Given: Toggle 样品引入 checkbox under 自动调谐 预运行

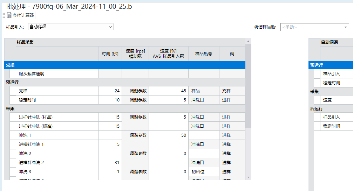Looking at the screenshot, I should (317, 74).
